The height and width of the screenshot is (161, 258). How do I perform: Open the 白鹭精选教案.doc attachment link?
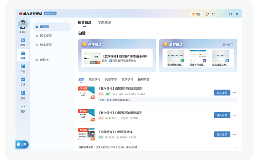click(x=118, y=100)
